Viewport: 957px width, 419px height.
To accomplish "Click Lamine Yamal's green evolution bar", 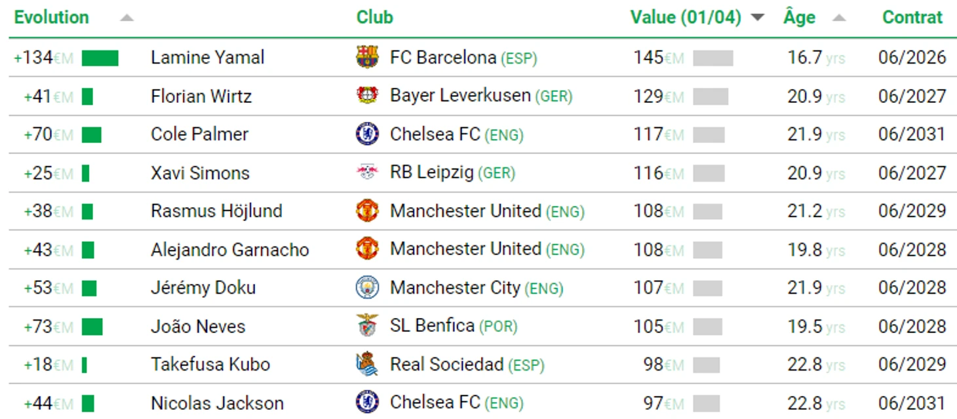I will 100,58.
